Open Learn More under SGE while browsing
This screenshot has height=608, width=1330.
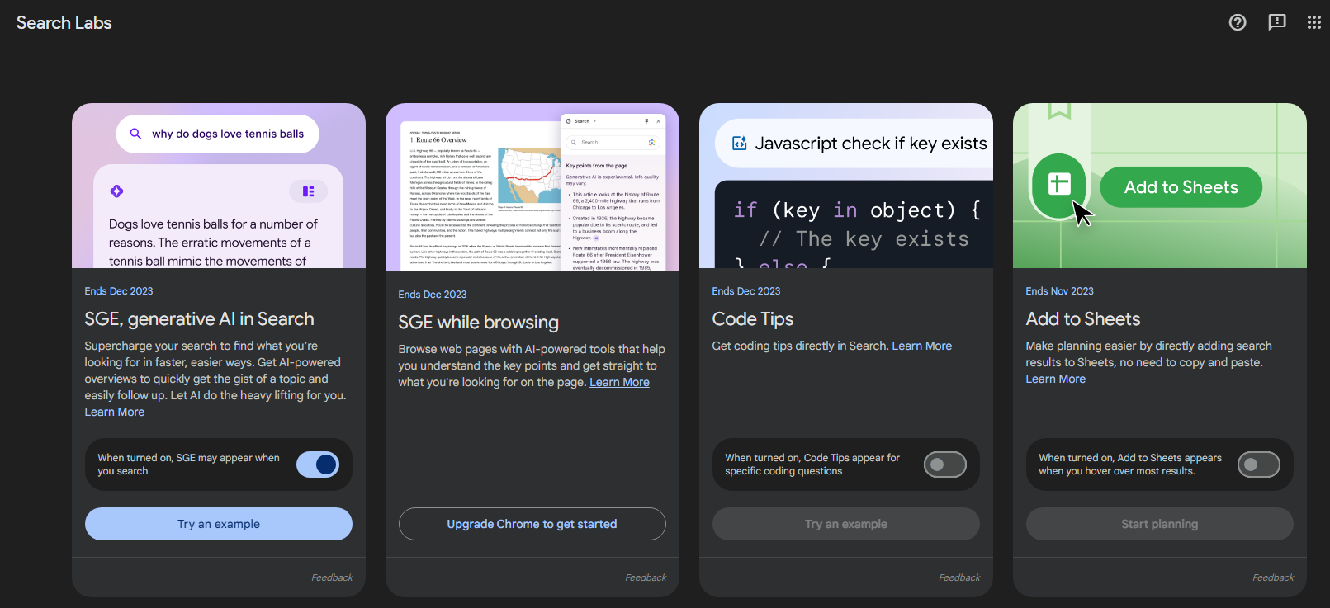619,382
